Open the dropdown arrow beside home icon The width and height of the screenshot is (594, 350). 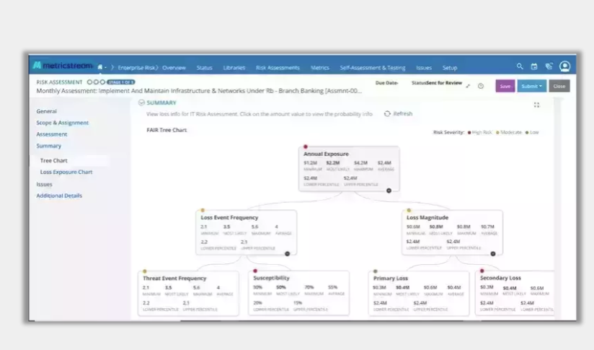[x=106, y=68]
